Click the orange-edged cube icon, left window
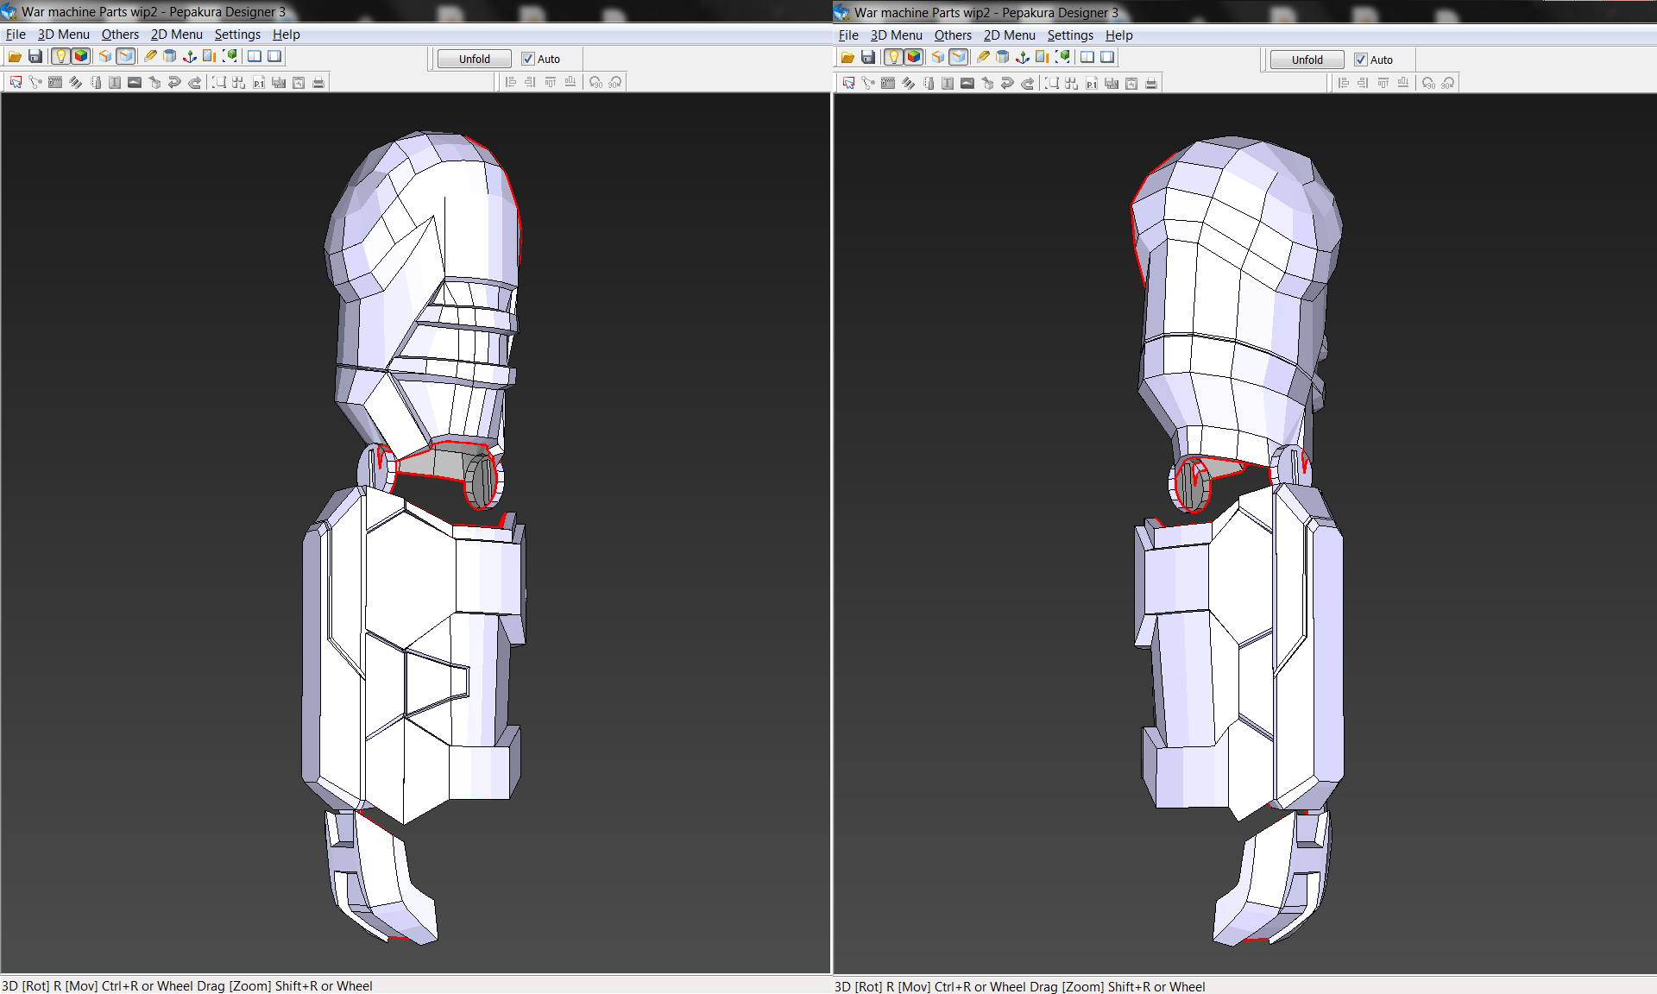The width and height of the screenshot is (1657, 994). 105,56
